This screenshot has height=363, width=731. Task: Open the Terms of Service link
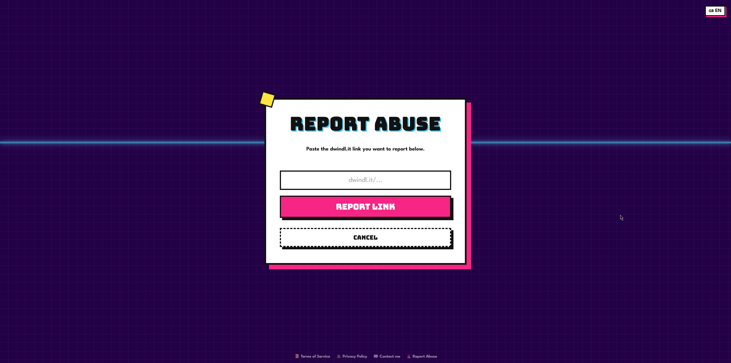[x=312, y=356]
